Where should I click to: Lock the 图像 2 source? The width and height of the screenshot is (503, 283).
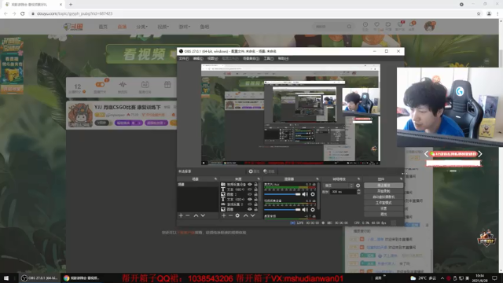(x=255, y=194)
